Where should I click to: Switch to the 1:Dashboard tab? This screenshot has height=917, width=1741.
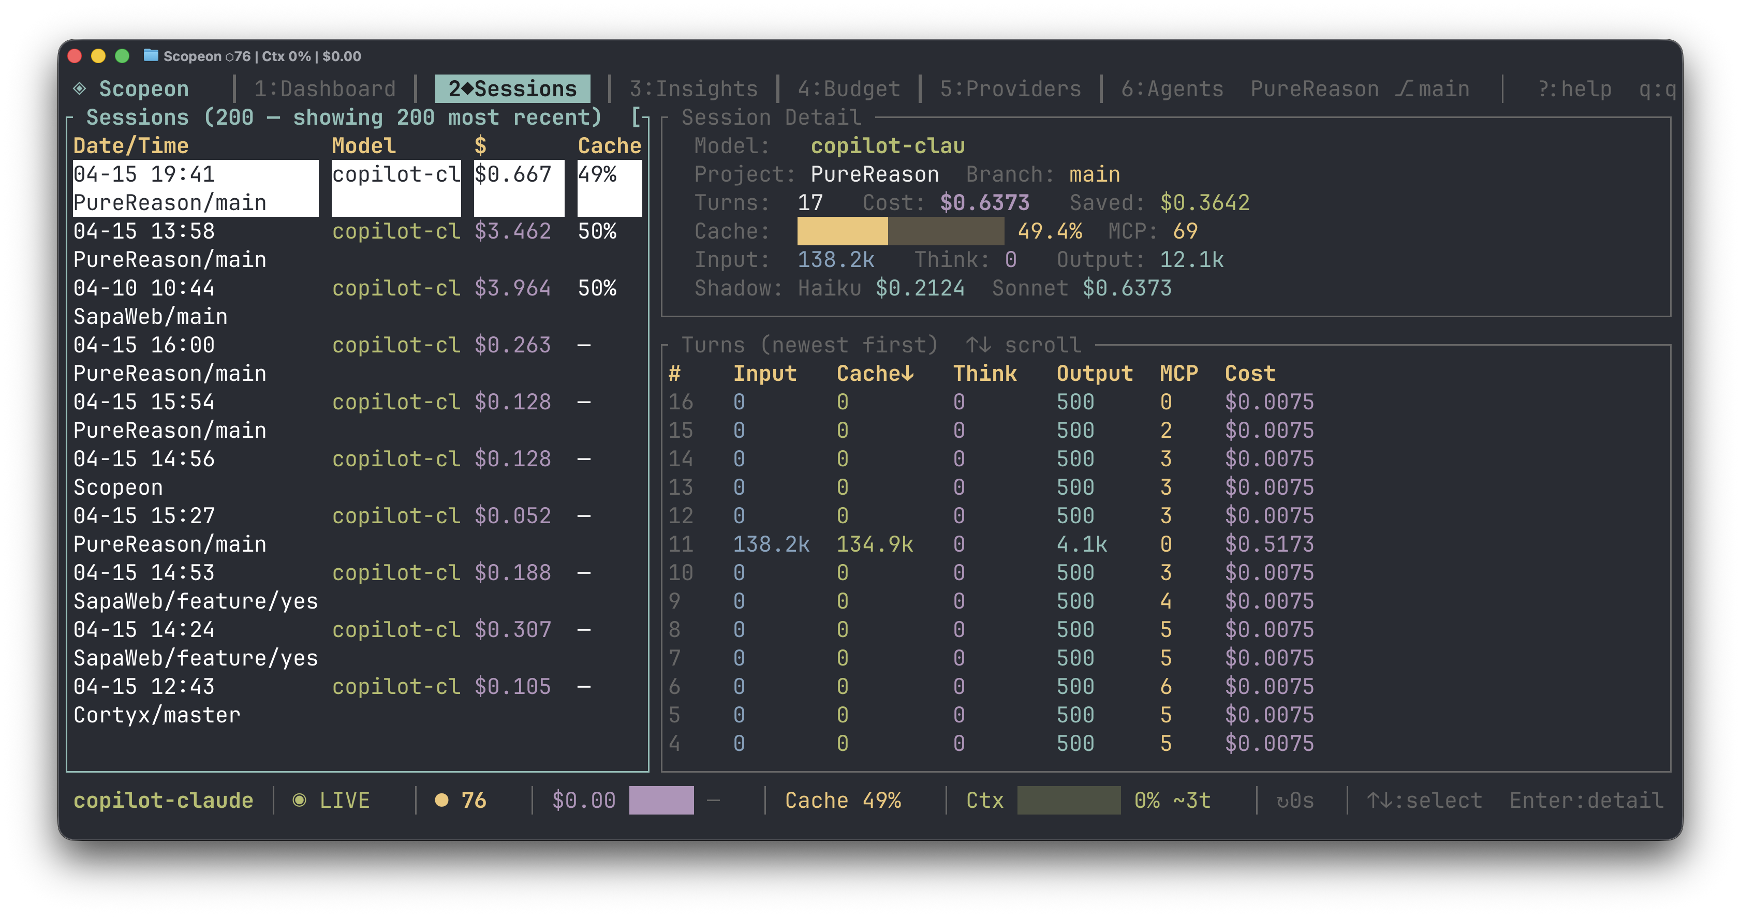324,88
